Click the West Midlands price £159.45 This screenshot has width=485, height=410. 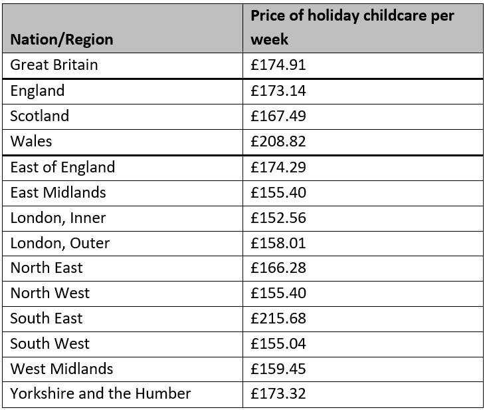(x=363, y=369)
